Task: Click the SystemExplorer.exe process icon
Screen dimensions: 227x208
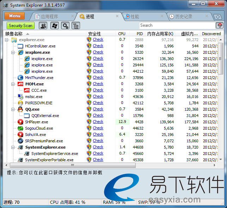Action: pos(20,147)
